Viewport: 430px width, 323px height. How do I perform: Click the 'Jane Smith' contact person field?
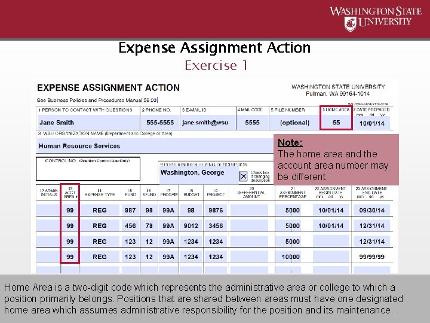(x=88, y=123)
